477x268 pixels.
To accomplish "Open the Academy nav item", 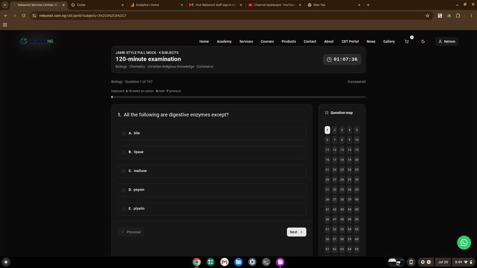I will click(x=224, y=41).
